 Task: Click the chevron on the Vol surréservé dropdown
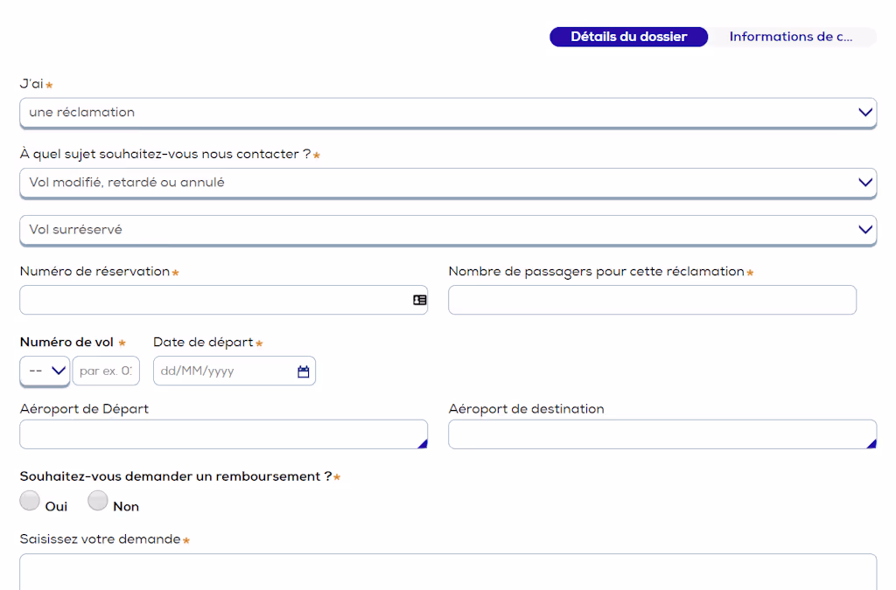tap(864, 229)
